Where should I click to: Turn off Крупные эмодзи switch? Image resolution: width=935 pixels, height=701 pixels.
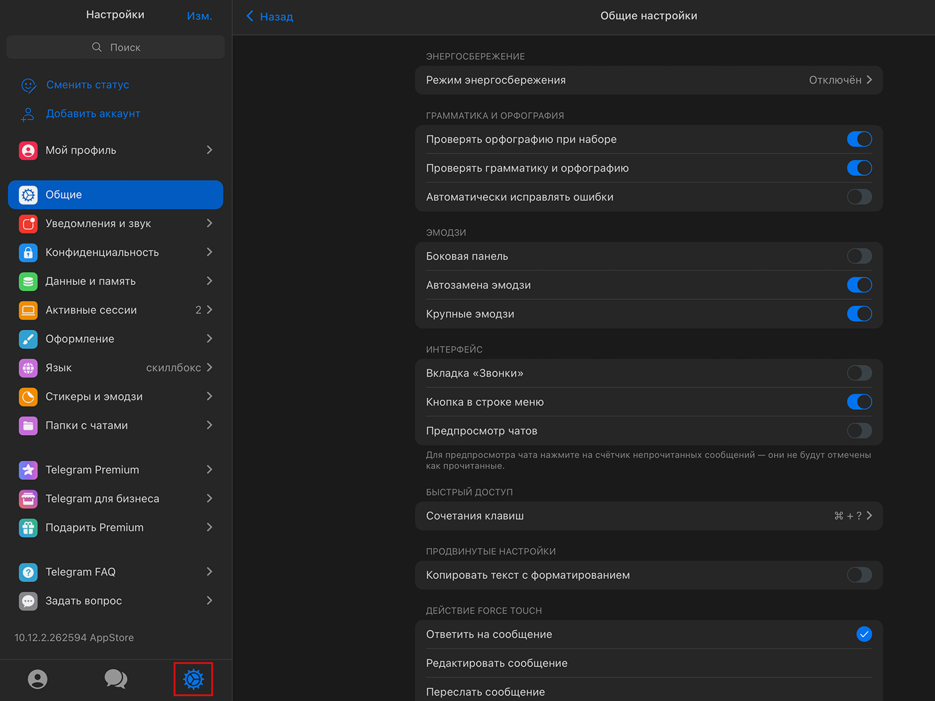point(859,314)
